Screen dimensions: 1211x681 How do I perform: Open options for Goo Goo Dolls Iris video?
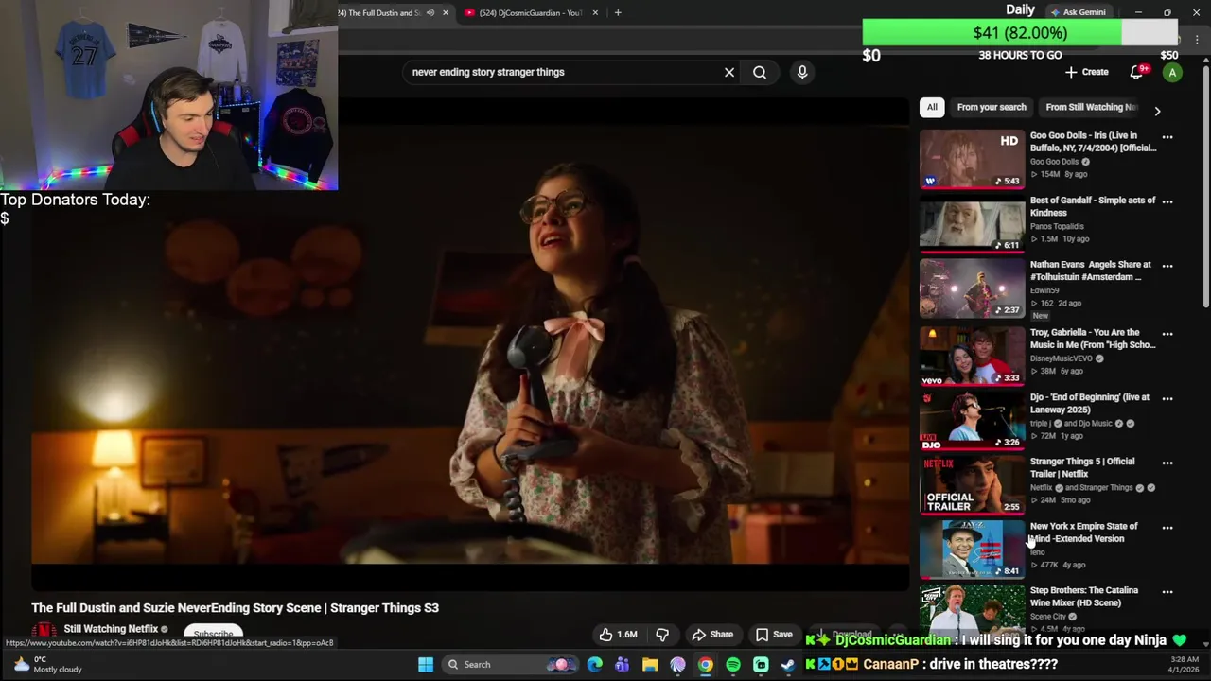coord(1167,137)
